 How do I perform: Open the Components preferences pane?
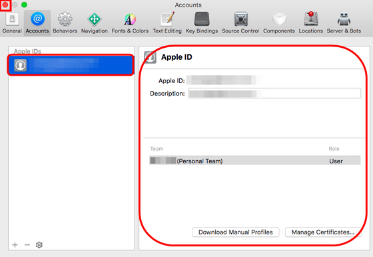pyautogui.click(x=279, y=23)
